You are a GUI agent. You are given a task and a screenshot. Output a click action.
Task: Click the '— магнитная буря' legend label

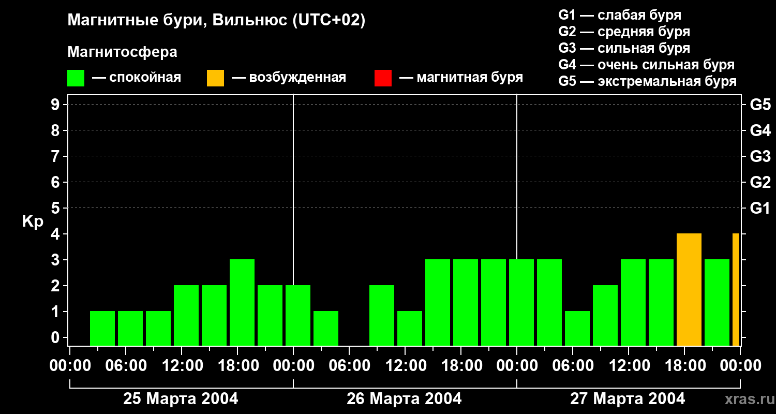point(461,78)
